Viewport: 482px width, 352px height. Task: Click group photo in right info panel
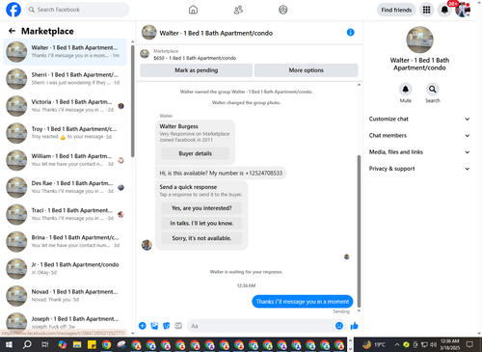pyautogui.click(x=419, y=40)
